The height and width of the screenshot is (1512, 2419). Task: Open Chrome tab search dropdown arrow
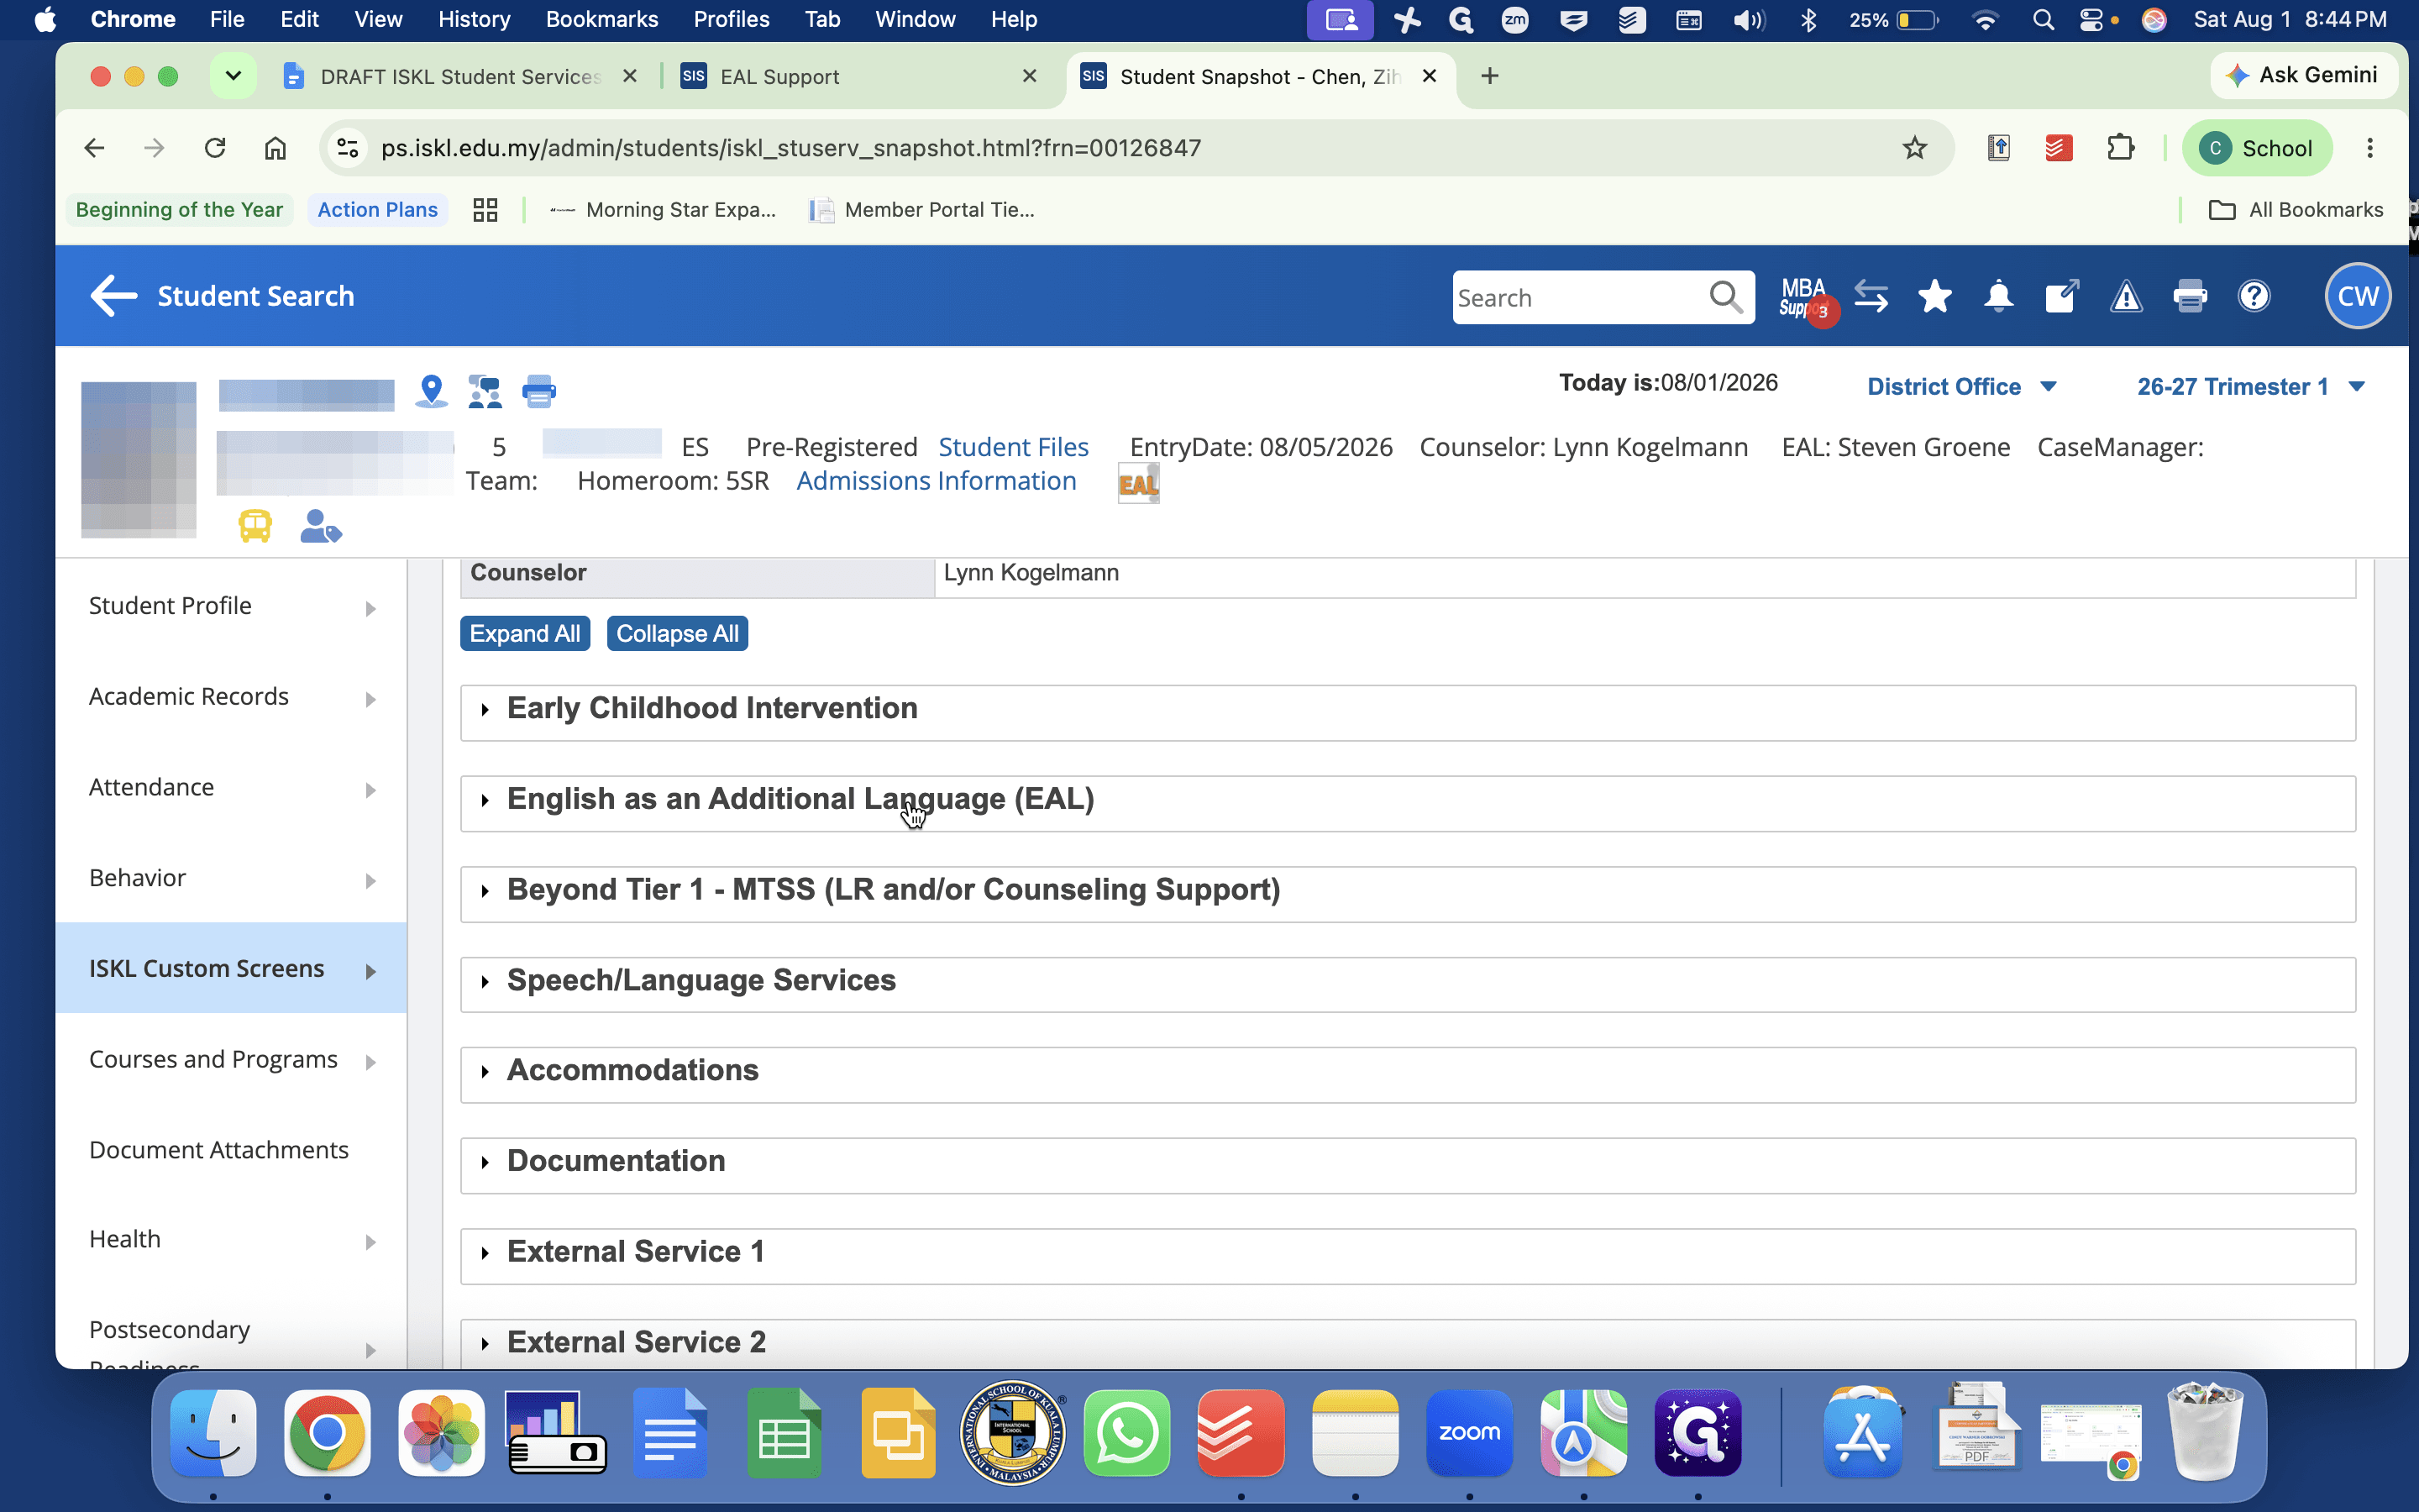233,76
